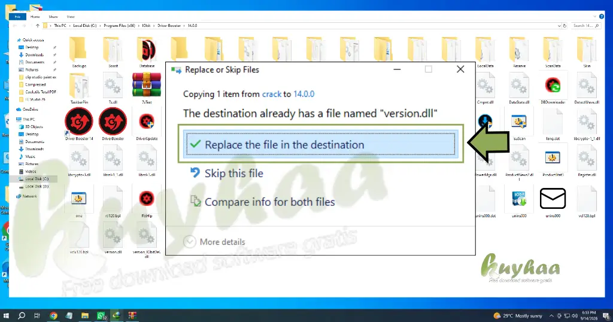Image resolution: width=613 pixels, height=322 pixels.
Task: Choose Replace the file in the destination
Action: (x=321, y=144)
